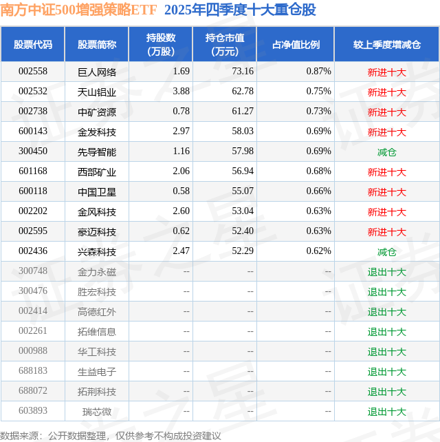The width and height of the screenshot is (440, 442).
Task: Select stock code 002738
Action: coord(33,112)
